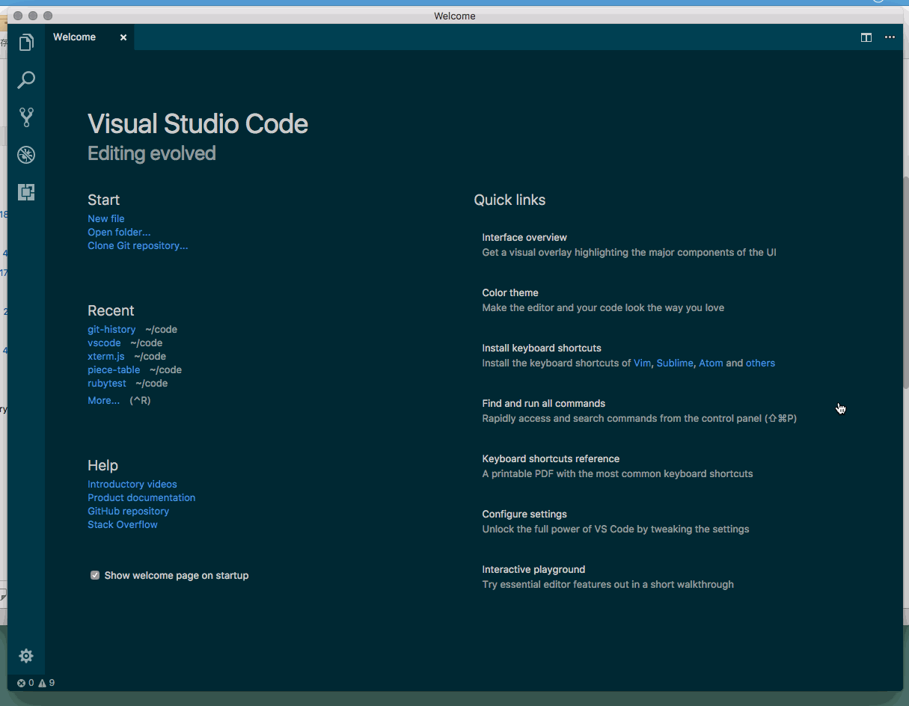Click the New file link
Image resolution: width=909 pixels, height=706 pixels.
[x=105, y=218]
